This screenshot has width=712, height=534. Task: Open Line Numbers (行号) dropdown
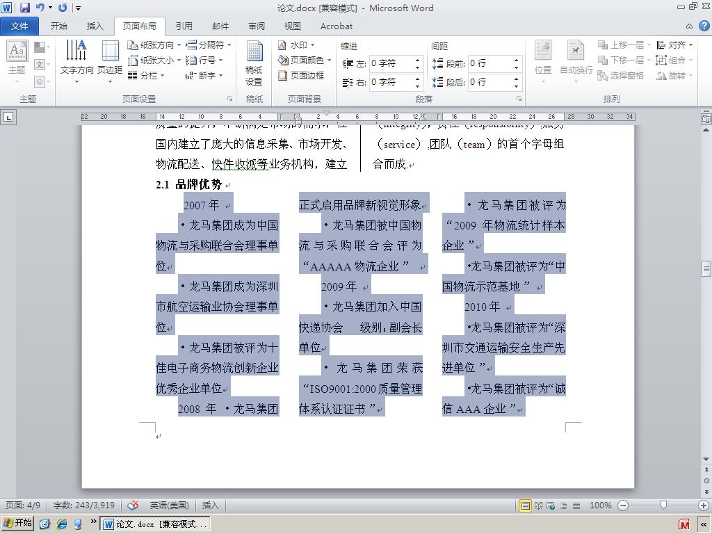point(204,60)
